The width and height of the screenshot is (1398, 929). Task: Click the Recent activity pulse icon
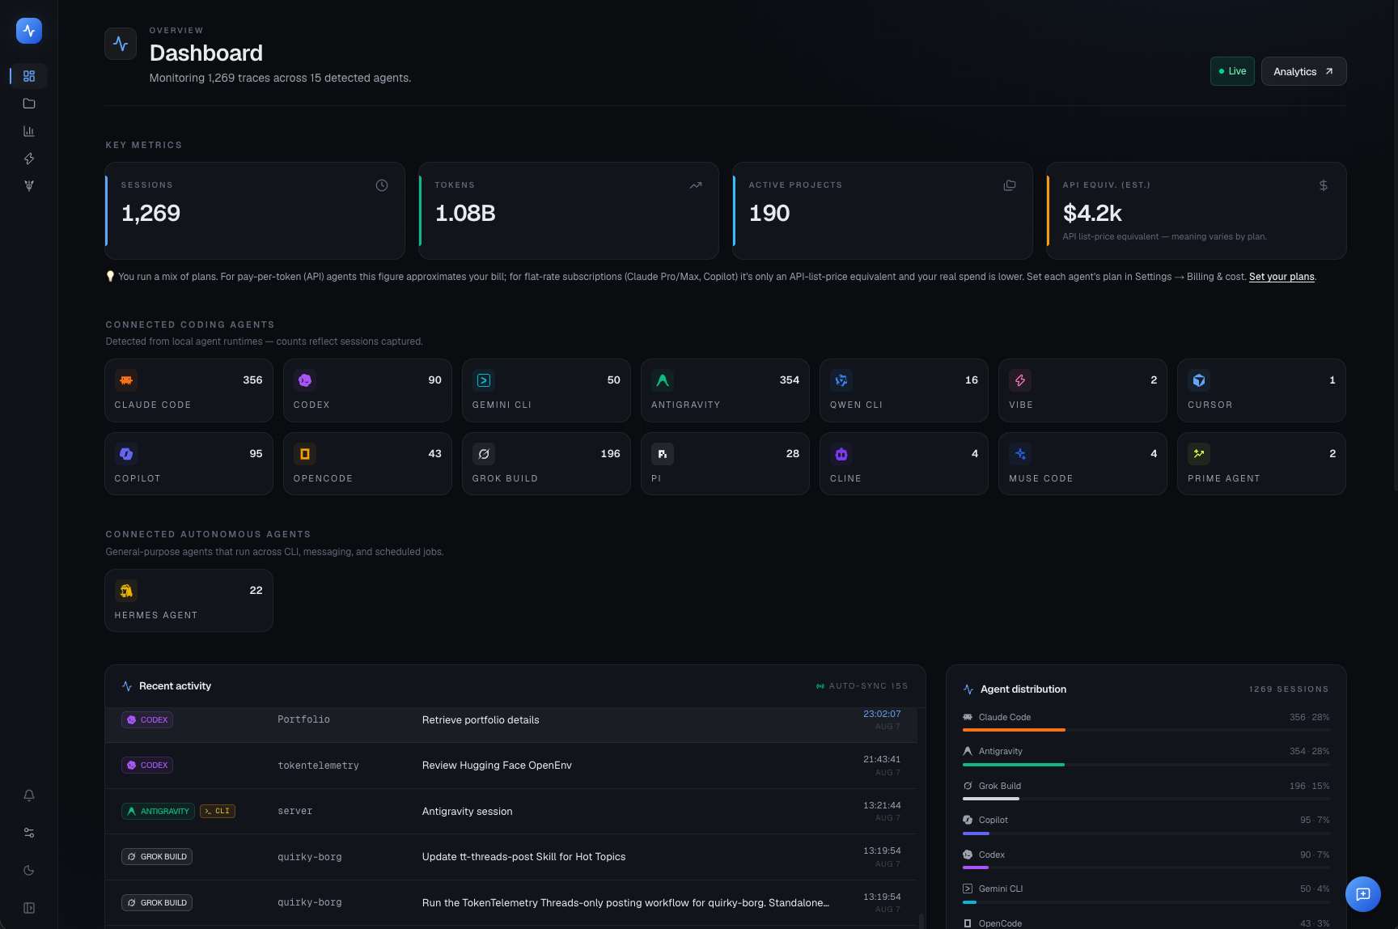point(127,686)
